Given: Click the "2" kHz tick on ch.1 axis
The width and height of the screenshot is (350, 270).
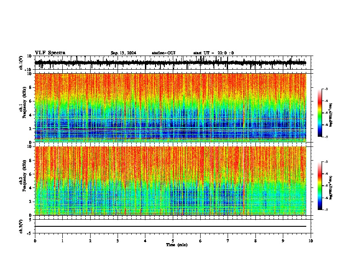Looking at the screenshot, I should (31, 129).
